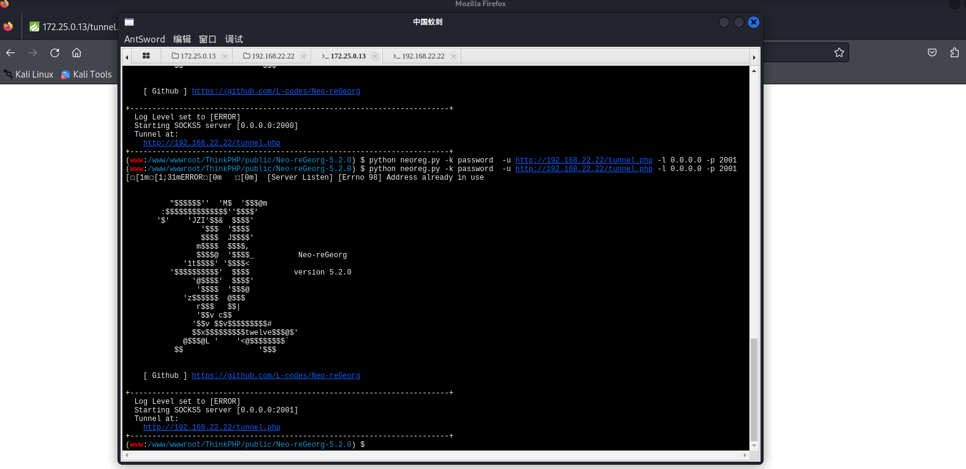
Task: Go to Firefox home page
Action: pos(77,53)
